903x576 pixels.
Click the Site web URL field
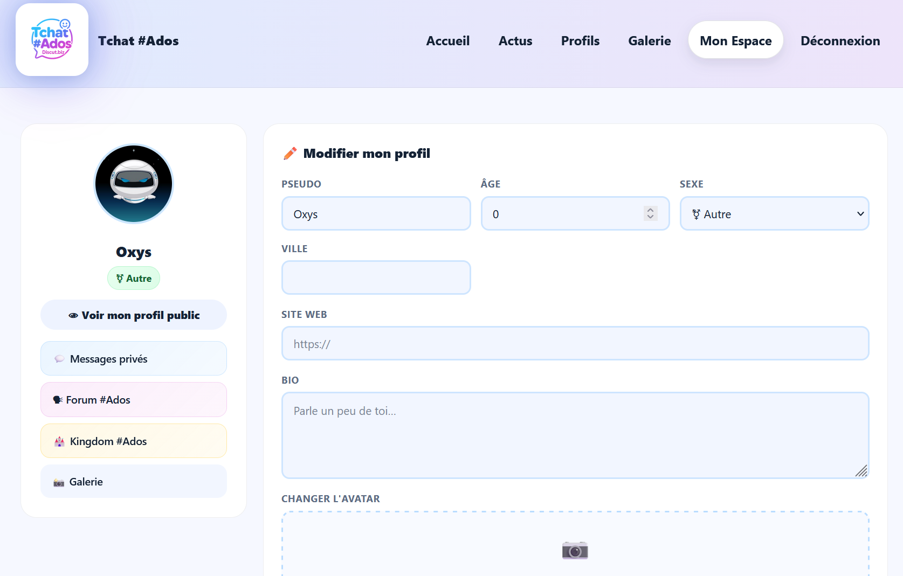pos(575,344)
